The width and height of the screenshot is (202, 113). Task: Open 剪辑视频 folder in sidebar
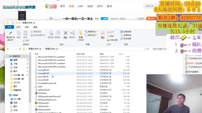[x=17, y=90]
